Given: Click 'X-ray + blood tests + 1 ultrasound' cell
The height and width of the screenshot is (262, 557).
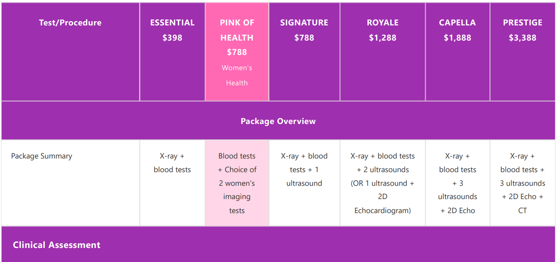Looking at the screenshot, I should point(304,183).
